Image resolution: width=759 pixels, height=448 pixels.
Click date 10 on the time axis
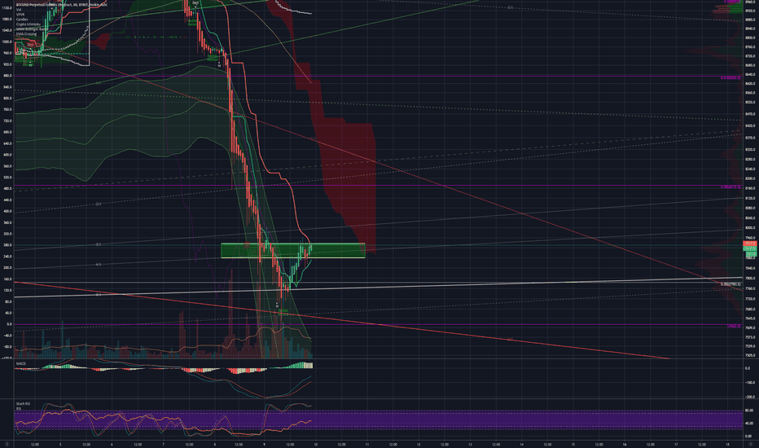[x=316, y=444]
